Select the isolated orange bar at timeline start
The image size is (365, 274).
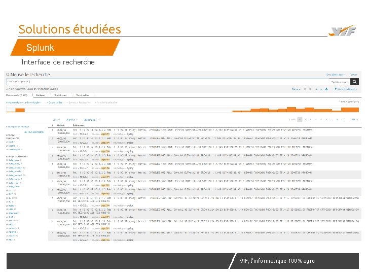[x=20, y=110]
